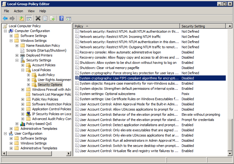This screenshot has height=164, width=234.
Task: Collapse the Windows Settings node under Computer Configuration
Action: pos(11,41)
